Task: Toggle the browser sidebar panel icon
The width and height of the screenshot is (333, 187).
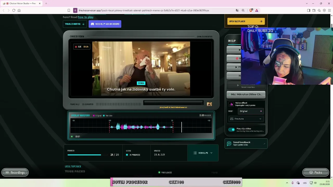Action: point(309,10)
